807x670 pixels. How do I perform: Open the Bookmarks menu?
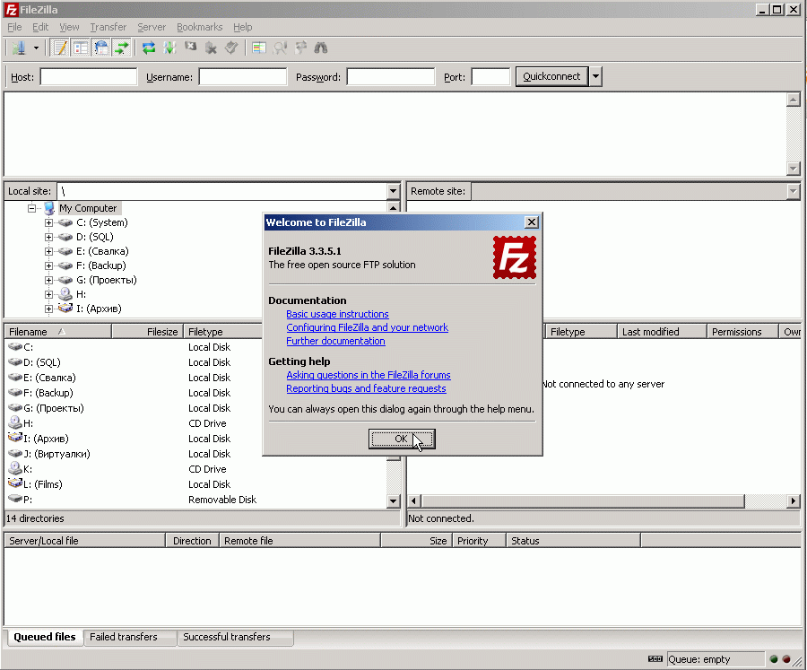[200, 27]
